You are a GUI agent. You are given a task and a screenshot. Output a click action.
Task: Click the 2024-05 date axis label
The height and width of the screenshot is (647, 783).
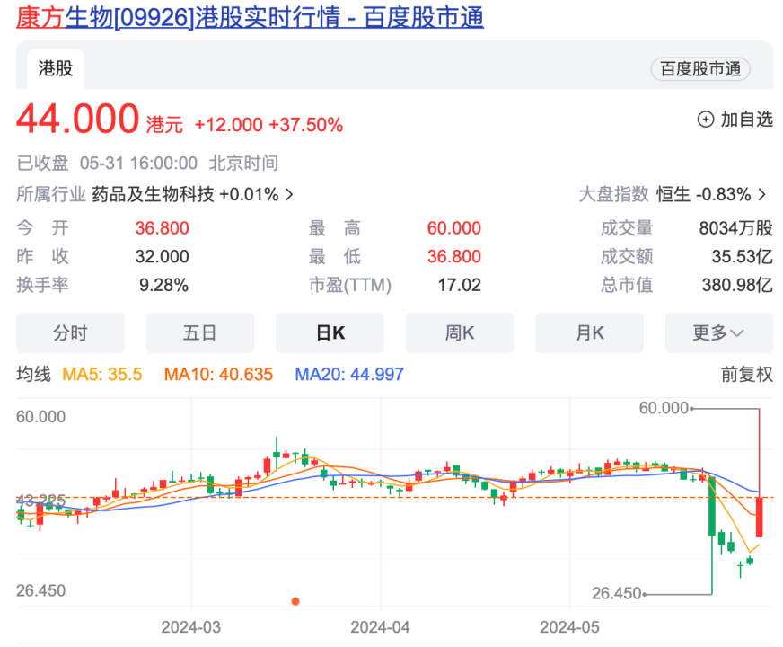coord(569,627)
